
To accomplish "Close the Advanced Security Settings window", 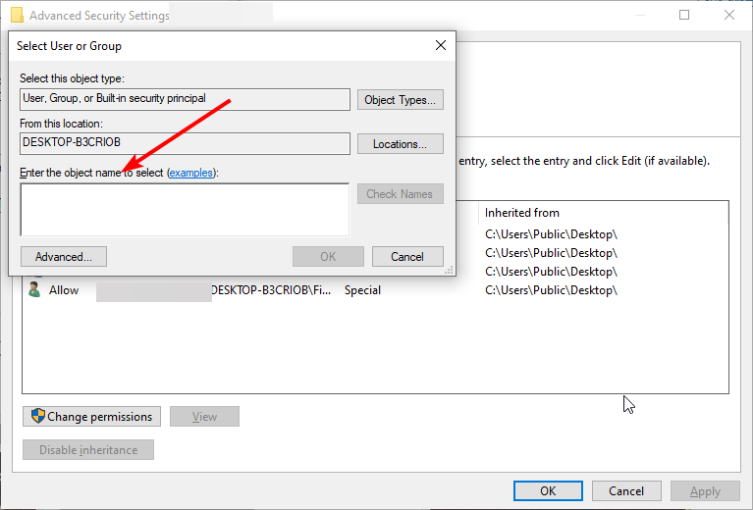I will click(729, 15).
